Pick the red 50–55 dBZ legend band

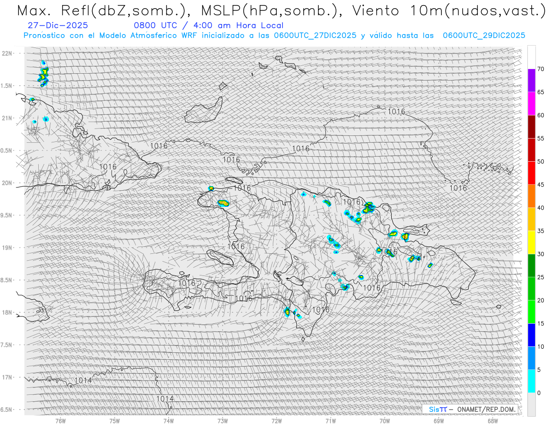tap(531, 150)
